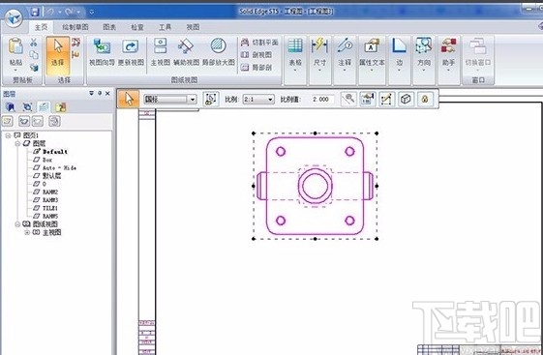Image resolution: width=543 pixels, height=355 pixels.
Task: Open the 国标 standard combo box
Action: 170,100
